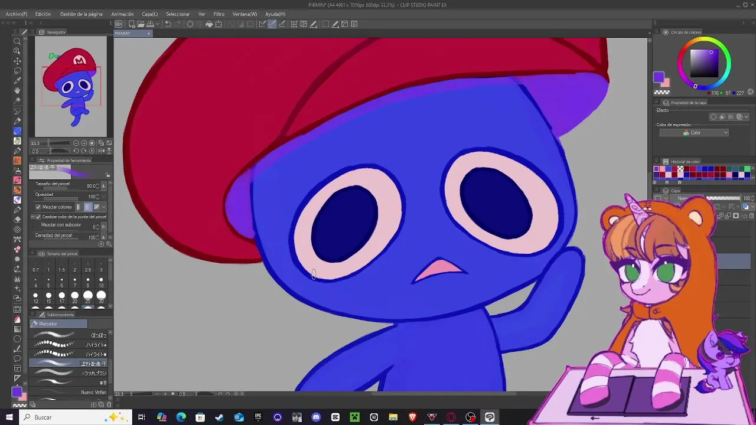Image resolution: width=756 pixels, height=425 pixels.
Task: Select the Move layer tool
Action: [17, 61]
